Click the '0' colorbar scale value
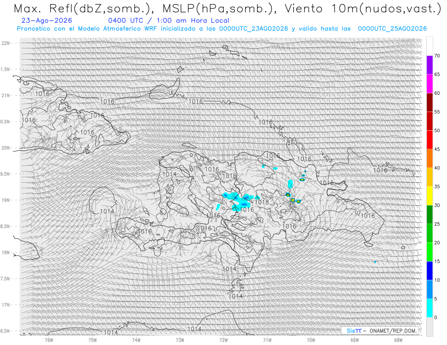 pyautogui.click(x=435, y=317)
